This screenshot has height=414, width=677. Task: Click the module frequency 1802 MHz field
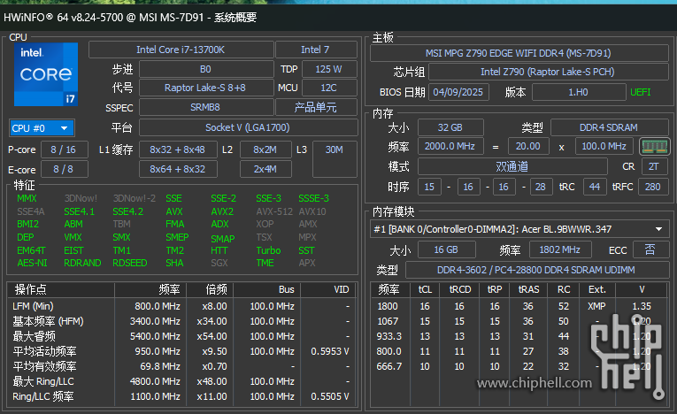click(x=559, y=249)
